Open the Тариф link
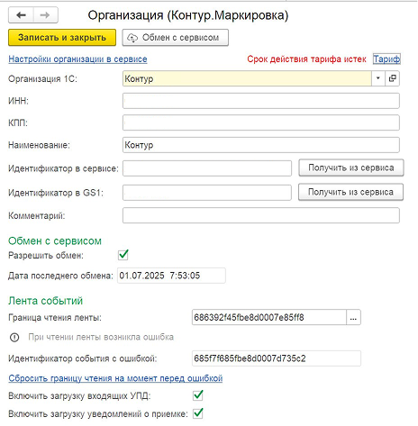The image size is (418, 426). click(x=386, y=59)
